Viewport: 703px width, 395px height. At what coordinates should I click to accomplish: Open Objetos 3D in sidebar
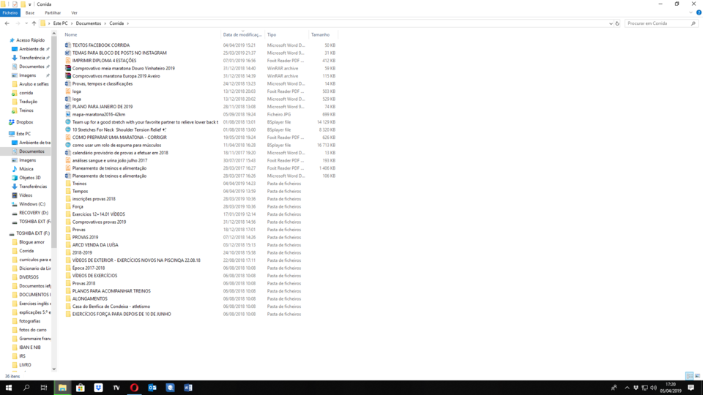29,177
